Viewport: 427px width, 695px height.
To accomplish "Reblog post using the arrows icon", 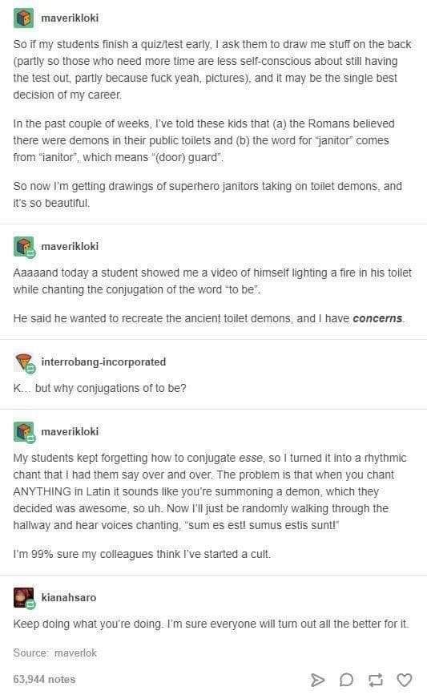I will tap(375, 680).
